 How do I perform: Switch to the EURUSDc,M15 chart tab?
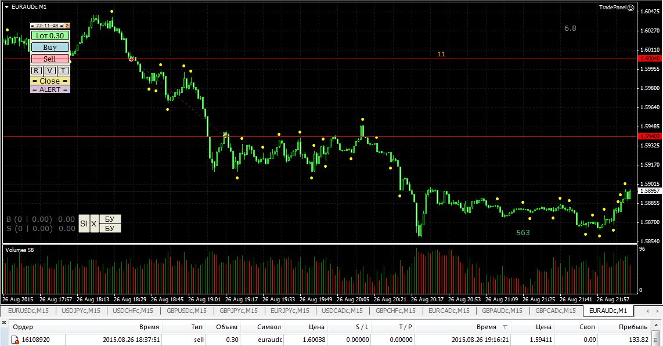[x=28, y=311]
